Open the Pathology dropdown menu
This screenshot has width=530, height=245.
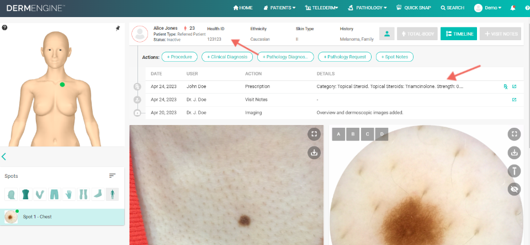point(367,8)
